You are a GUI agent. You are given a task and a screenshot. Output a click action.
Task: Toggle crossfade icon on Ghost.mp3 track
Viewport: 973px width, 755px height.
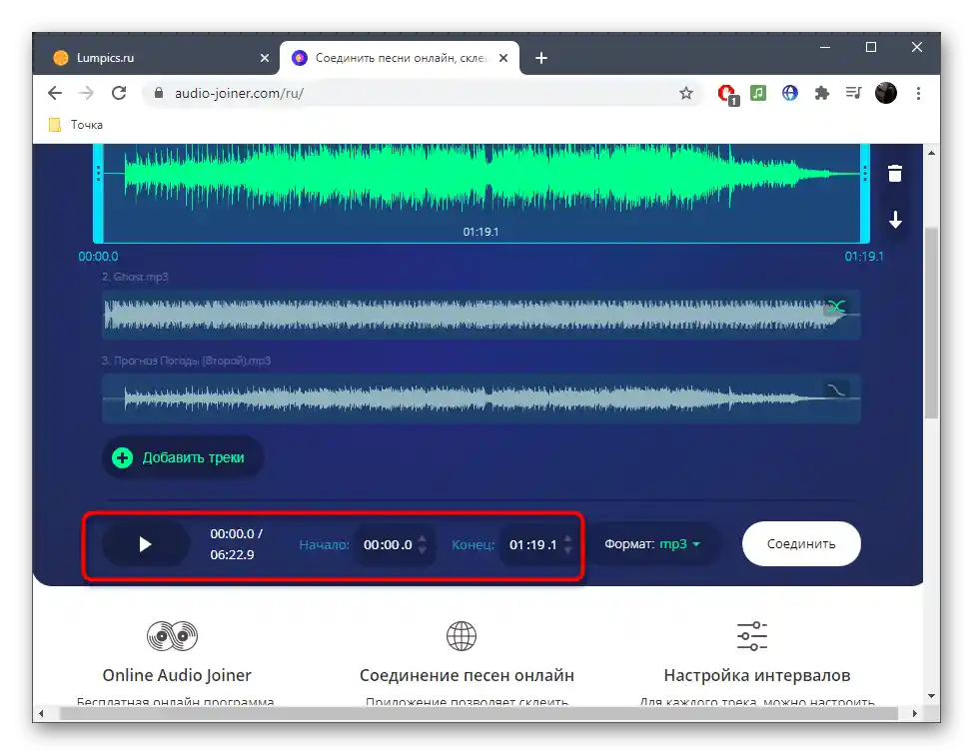(836, 306)
